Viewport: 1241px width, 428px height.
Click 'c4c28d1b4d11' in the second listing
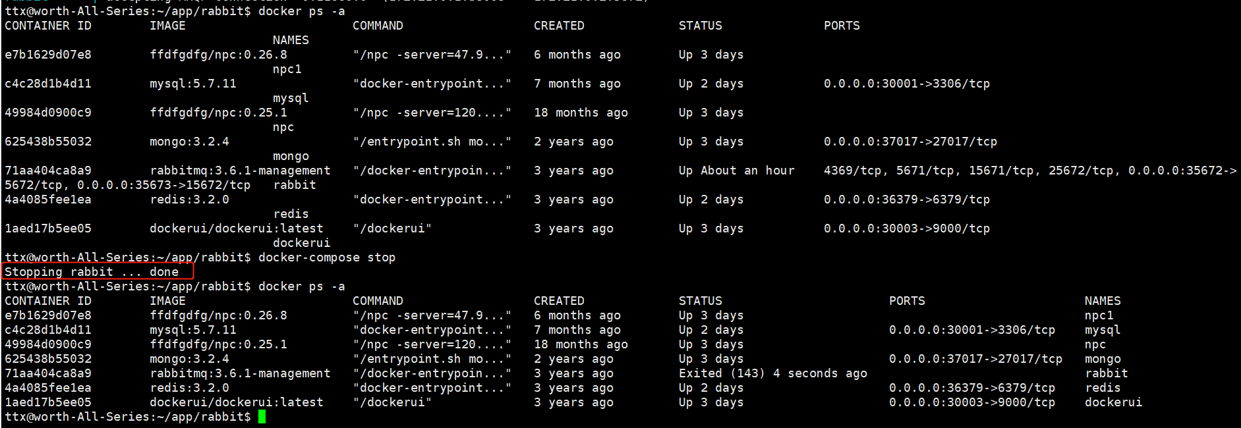pyautogui.click(x=48, y=330)
